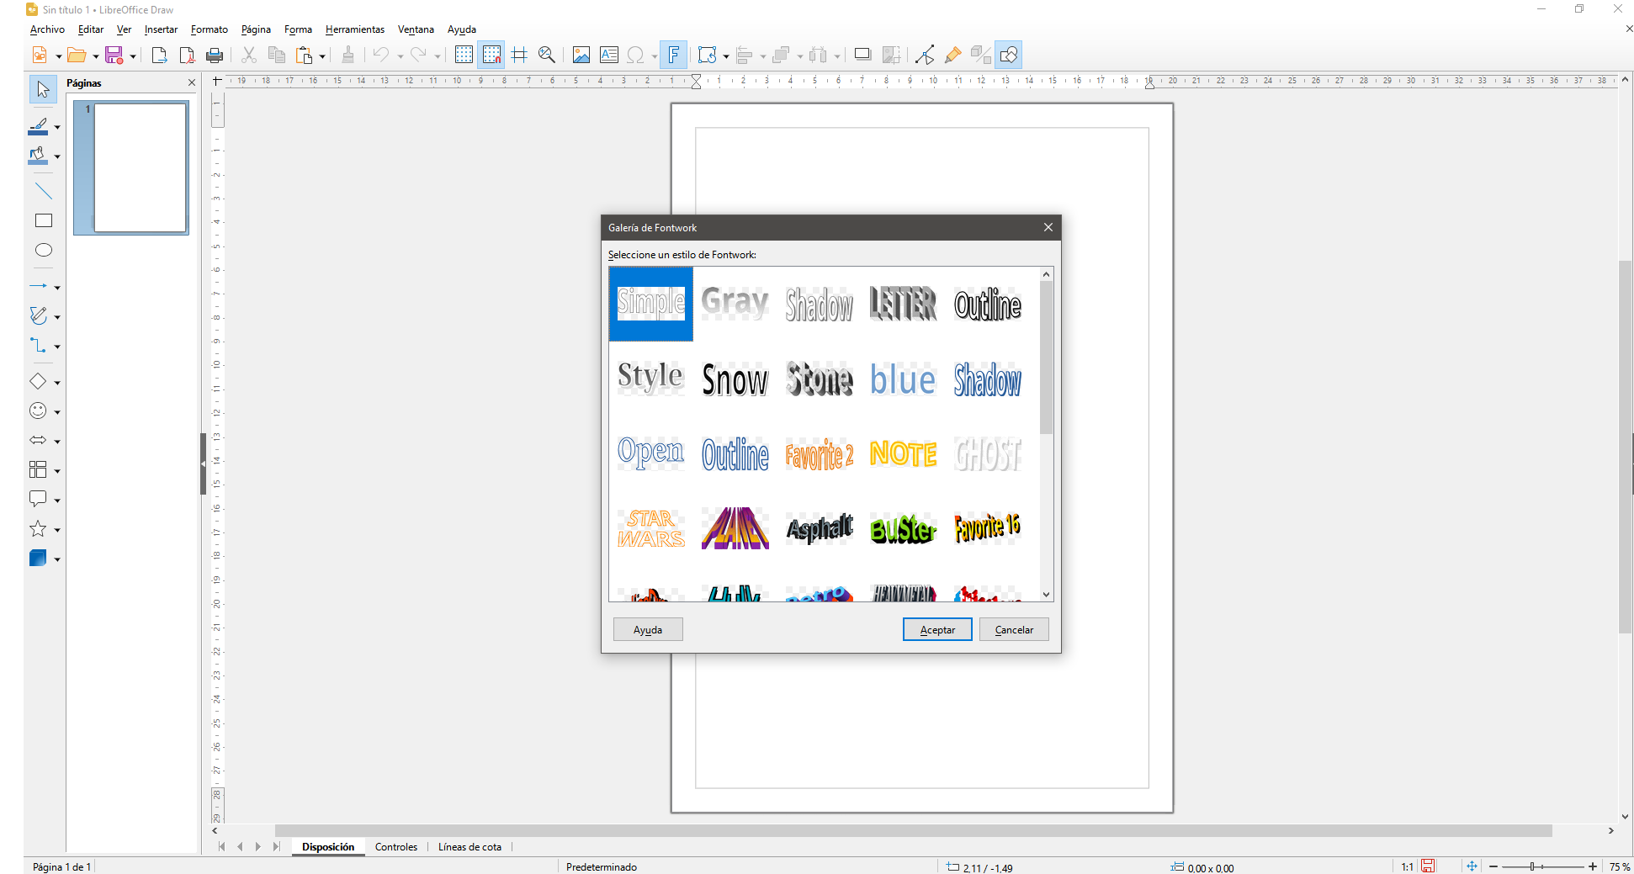Open the Stars and Banners dropdown arrow

click(x=57, y=530)
